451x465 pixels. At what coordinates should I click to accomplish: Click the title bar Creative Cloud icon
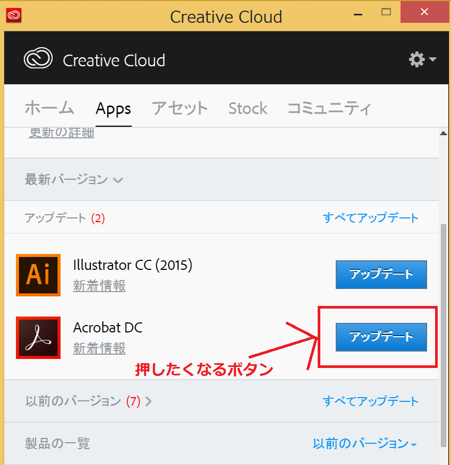click(14, 15)
